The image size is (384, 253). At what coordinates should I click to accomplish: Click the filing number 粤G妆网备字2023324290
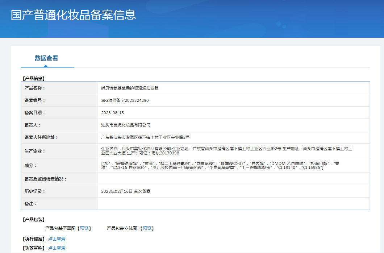point(125,100)
